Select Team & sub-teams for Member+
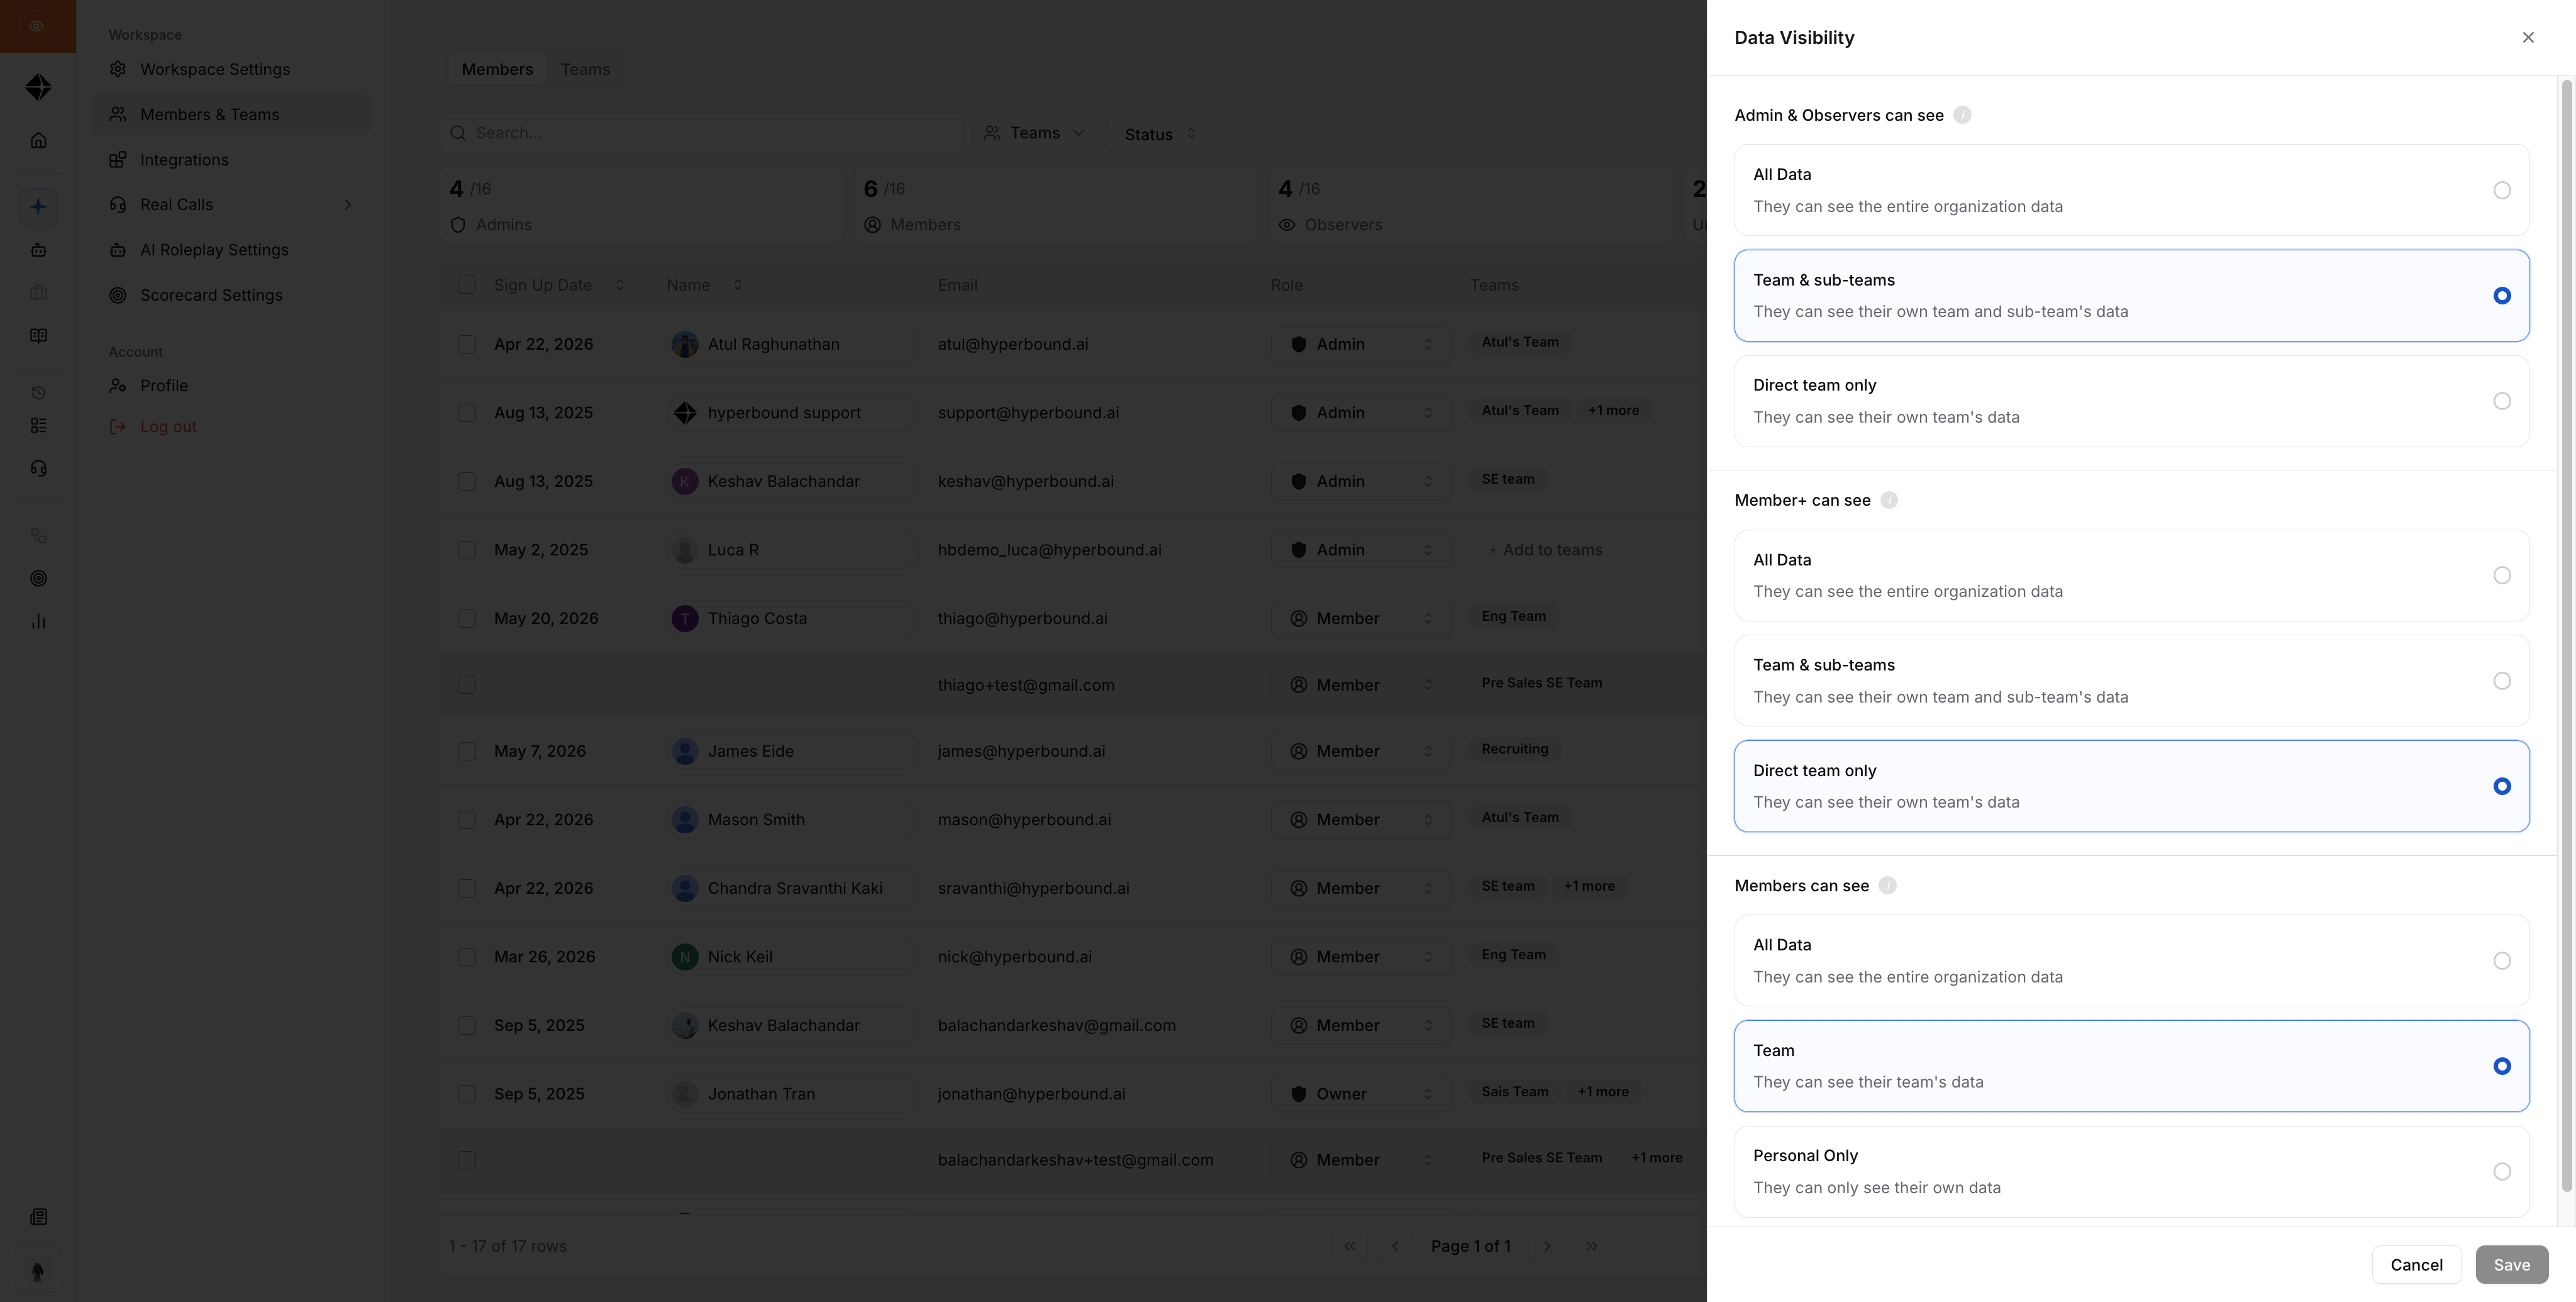 pos(2131,681)
